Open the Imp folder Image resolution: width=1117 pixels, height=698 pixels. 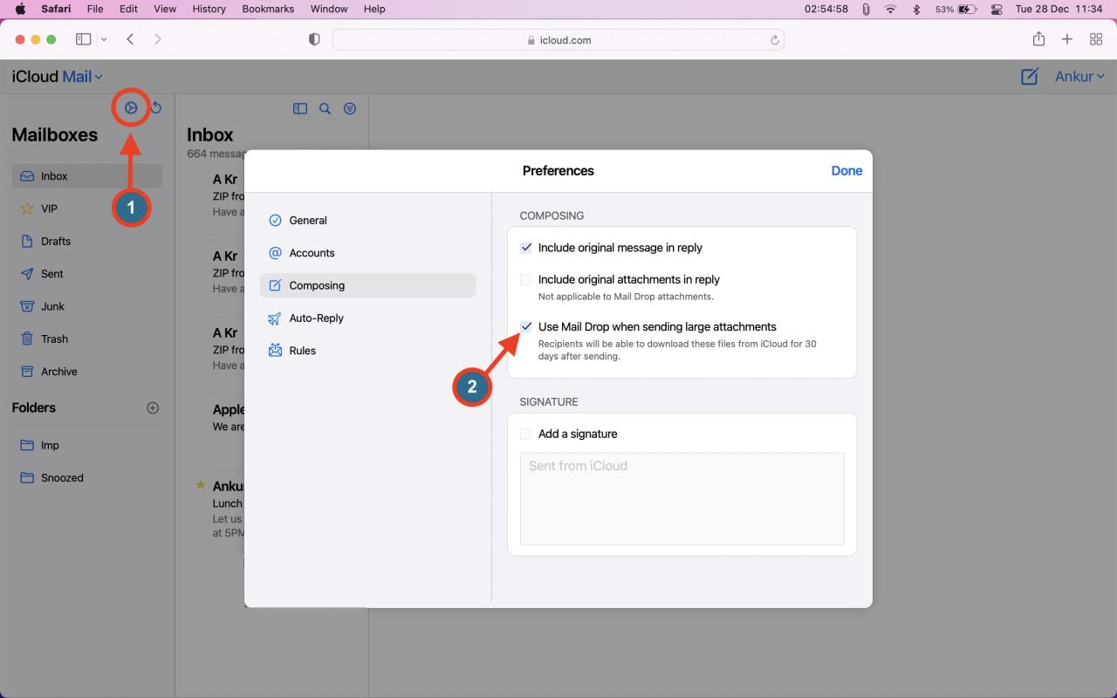coord(87,445)
